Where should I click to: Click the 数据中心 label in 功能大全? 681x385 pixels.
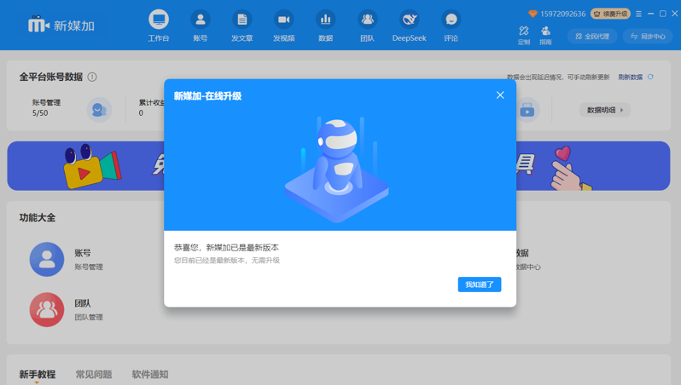click(x=528, y=267)
